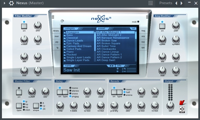Viewport: 200px width, 120px height.
Task: Open the mix tab on right side
Action: tap(143, 36)
